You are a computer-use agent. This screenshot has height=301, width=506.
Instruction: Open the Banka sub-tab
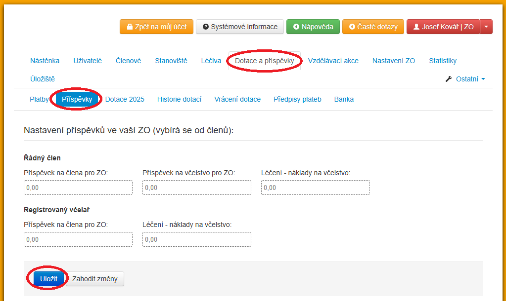pos(344,99)
